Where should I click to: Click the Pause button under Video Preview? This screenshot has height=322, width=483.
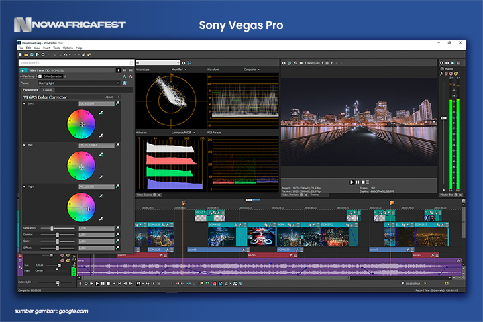coord(358,182)
